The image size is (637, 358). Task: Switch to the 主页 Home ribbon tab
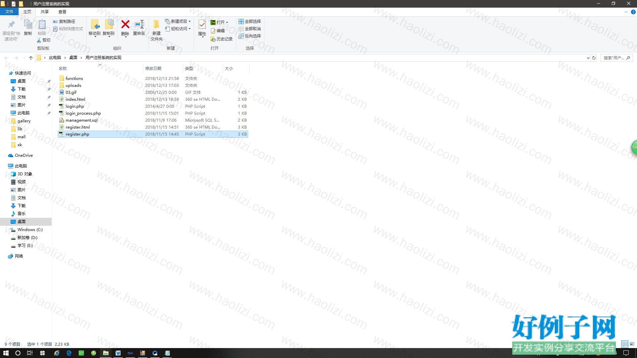(x=27, y=12)
